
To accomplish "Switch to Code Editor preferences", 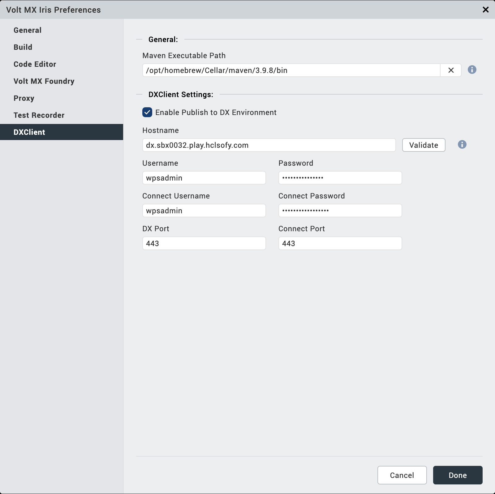I will point(62,64).
